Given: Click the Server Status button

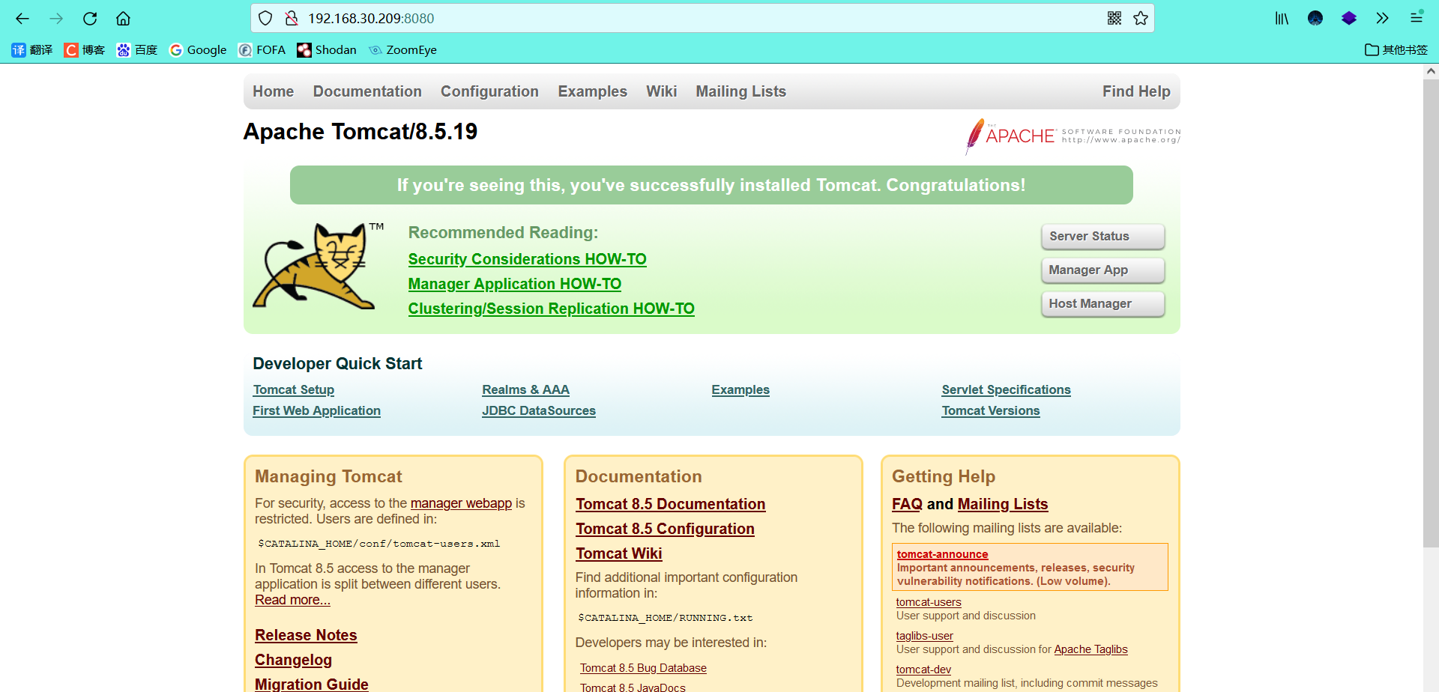Looking at the screenshot, I should (1102, 237).
